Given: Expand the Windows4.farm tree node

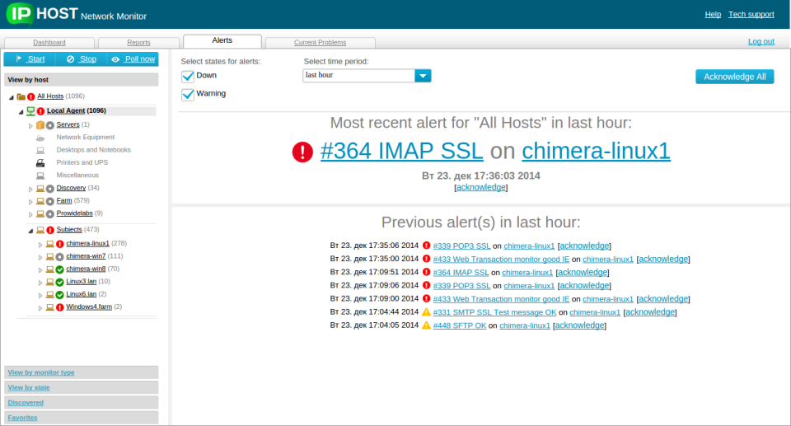Looking at the screenshot, I should tap(40, 307).
